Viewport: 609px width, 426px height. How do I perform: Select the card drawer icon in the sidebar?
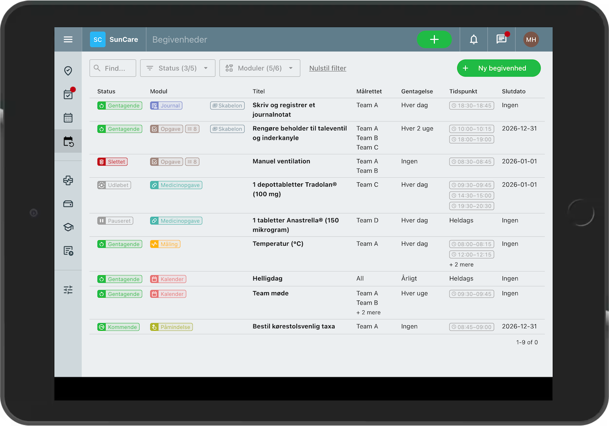click(68, 204)
